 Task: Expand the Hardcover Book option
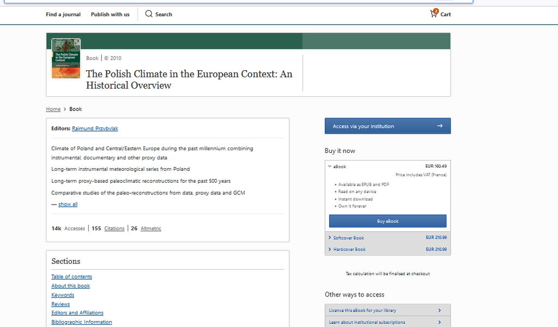(330, 249)
